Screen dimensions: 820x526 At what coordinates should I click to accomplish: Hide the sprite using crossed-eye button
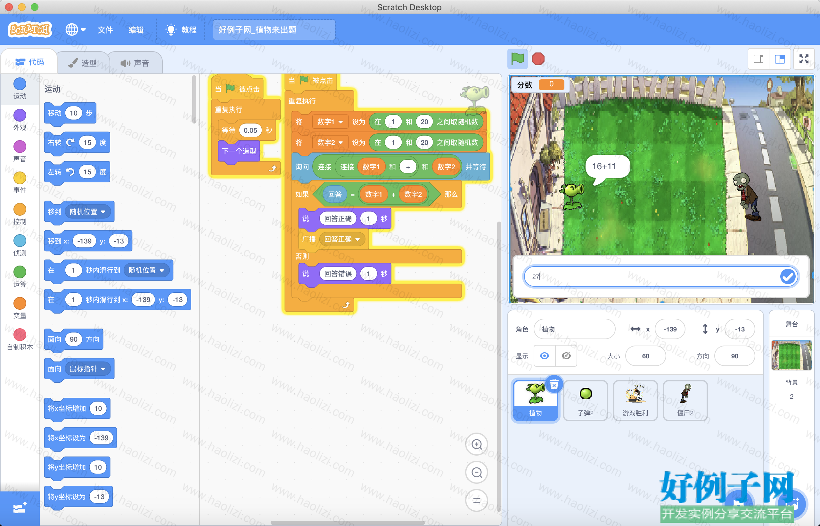566,356
